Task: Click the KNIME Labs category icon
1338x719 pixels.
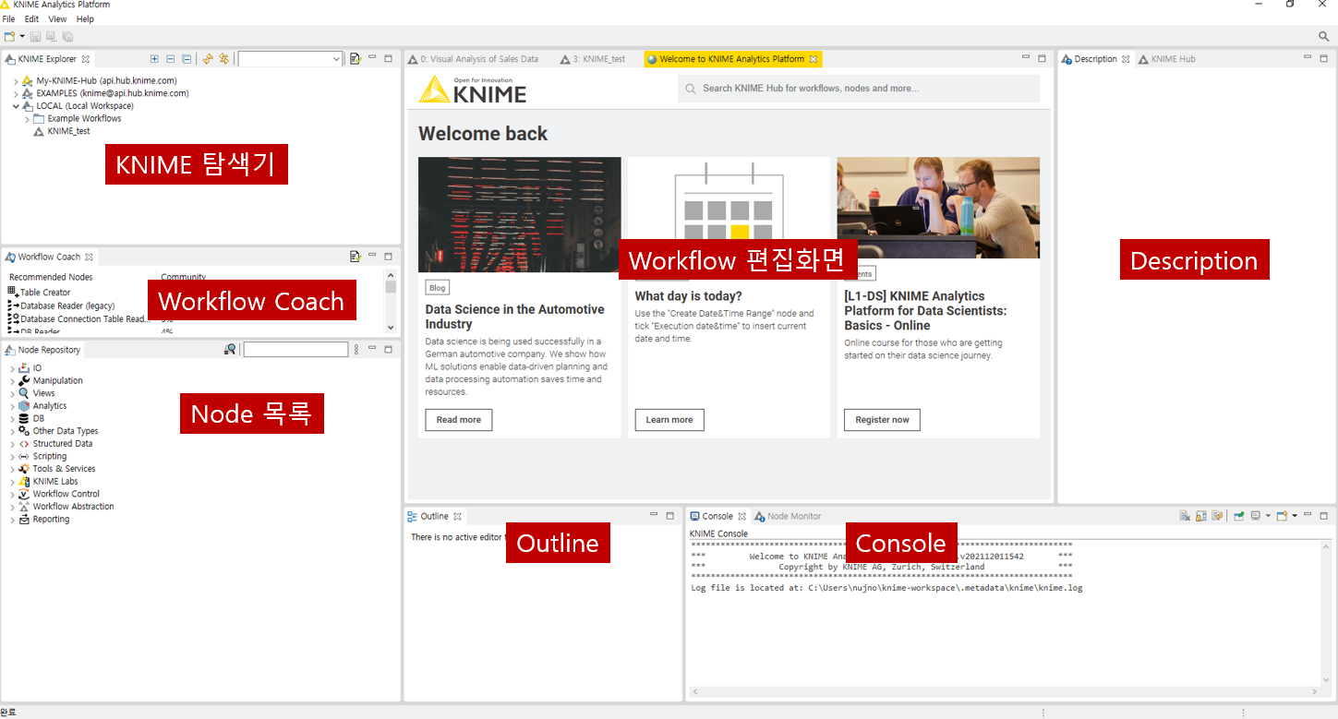Action: click(24, 481)
